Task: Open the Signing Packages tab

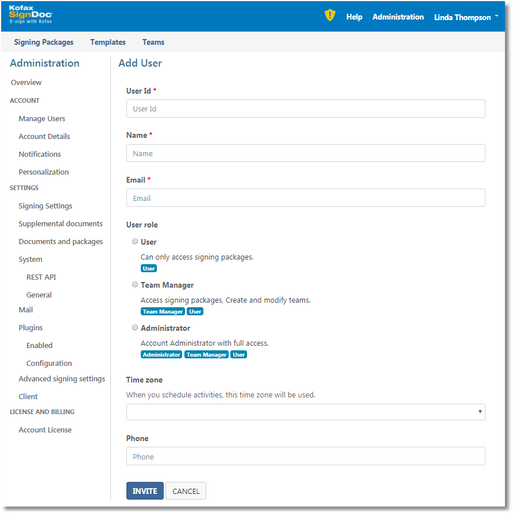Action: (44, 42)
